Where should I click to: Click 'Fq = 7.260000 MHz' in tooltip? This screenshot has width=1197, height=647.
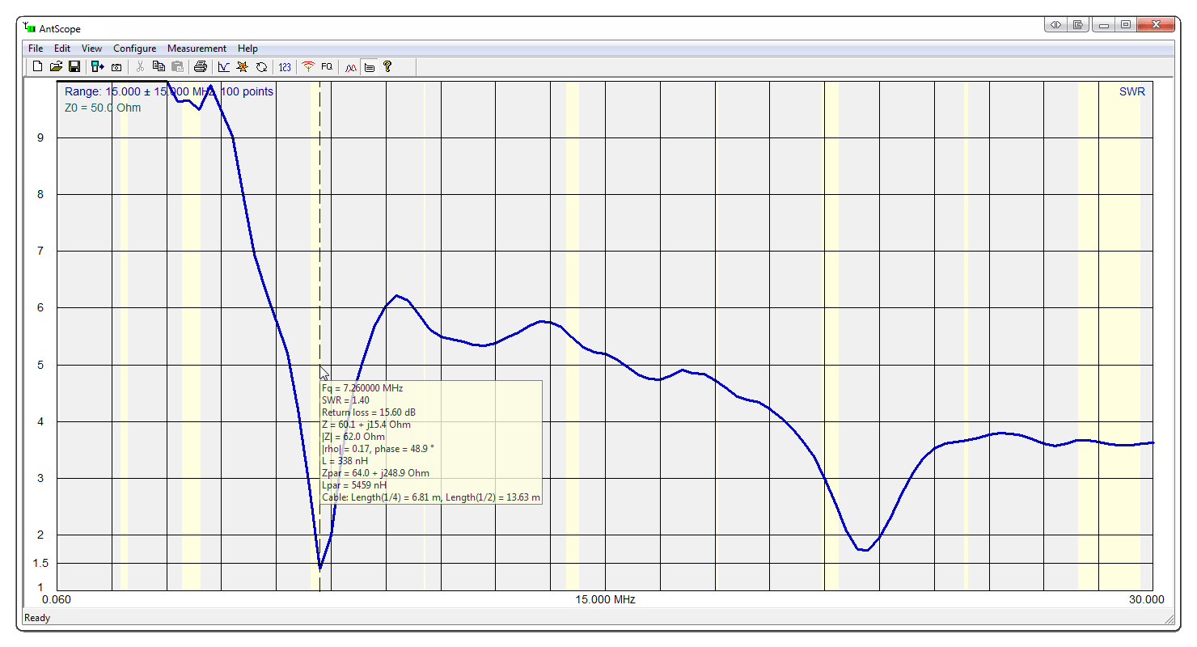pos(362,388)
